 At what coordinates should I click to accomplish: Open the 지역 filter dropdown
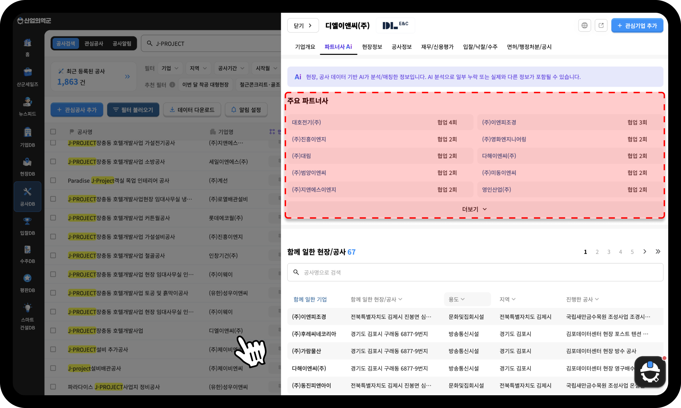point(198,68)
